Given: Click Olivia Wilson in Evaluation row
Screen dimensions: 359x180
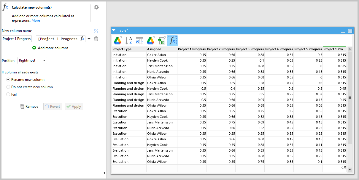Looking at the screenshot, I should [162, 162].
